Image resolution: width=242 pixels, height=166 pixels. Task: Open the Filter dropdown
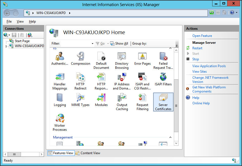(x=92, y=43)
